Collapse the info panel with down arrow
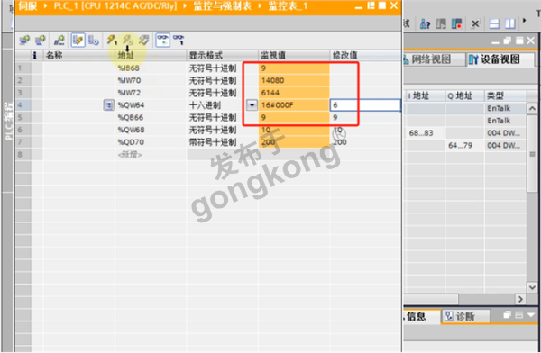 531,315
